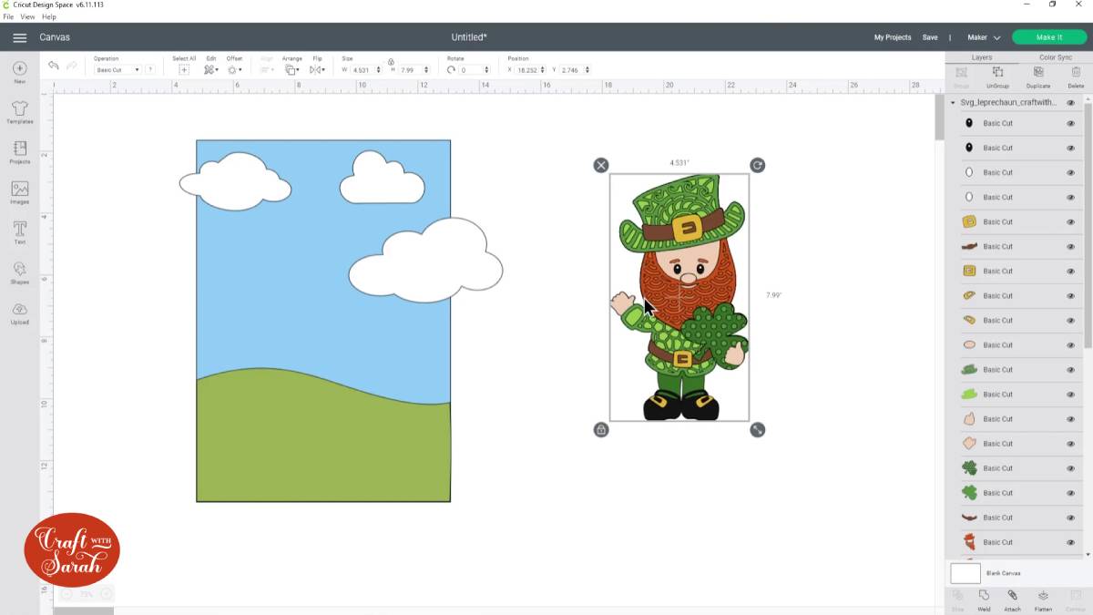Viewport: 1093px width, 615px height.
Task: Open My Projects
Action: [x=892, y=36]
